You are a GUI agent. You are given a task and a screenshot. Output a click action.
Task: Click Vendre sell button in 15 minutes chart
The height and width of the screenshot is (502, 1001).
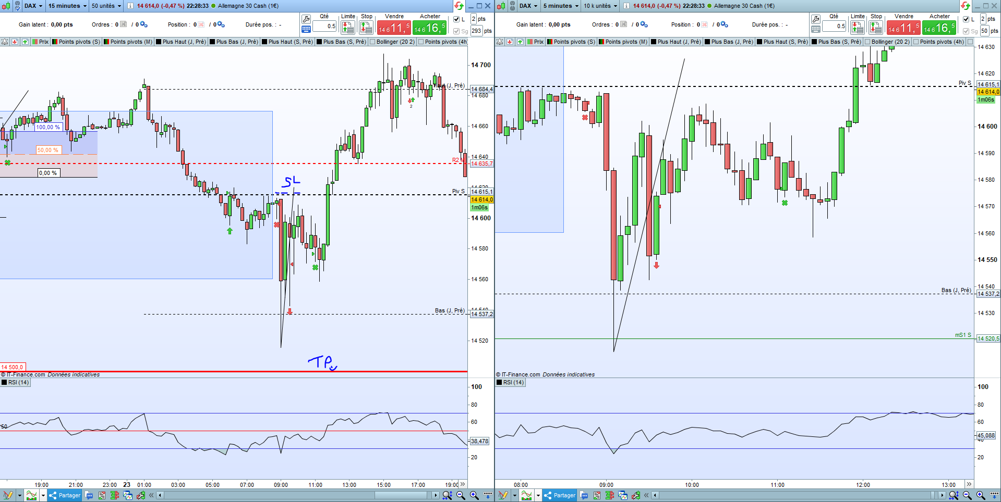[x=394, y=28]
